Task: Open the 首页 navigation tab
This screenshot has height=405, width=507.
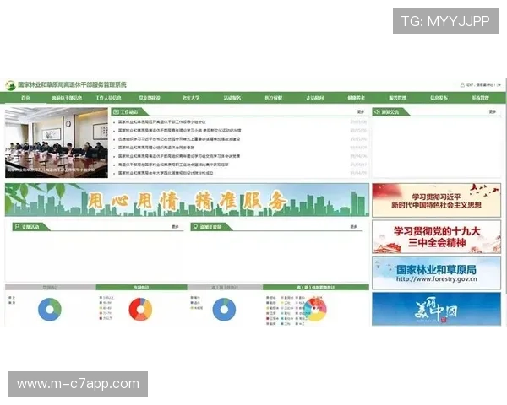Action: point(25,98)
